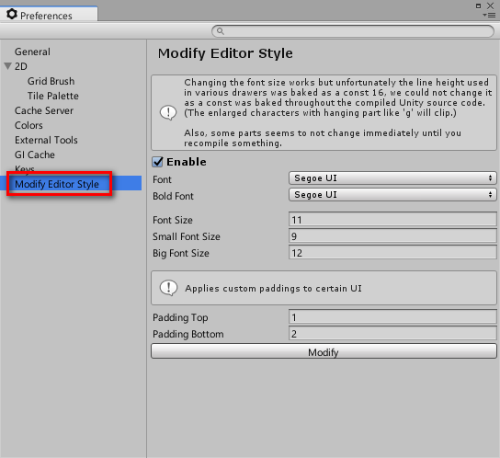Click the Padding Top field
This screenshot has width=500, height=458.
click(x=392, y=317)
